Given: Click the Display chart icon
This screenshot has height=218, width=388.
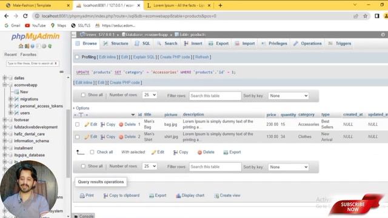Looking at the screenshot, I should (x=178, y=196).
